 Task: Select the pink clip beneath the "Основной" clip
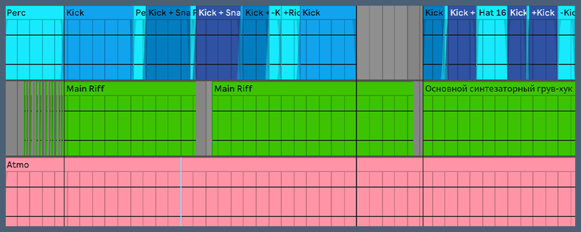(500, 191)
